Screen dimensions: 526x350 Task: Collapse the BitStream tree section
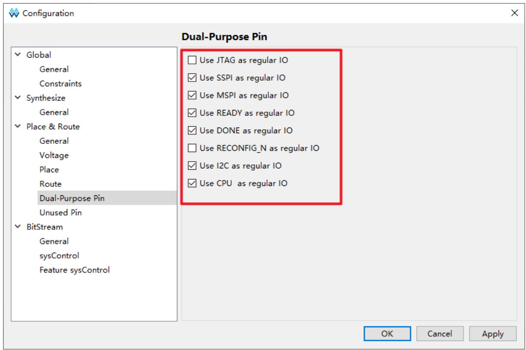click(18, 227)
